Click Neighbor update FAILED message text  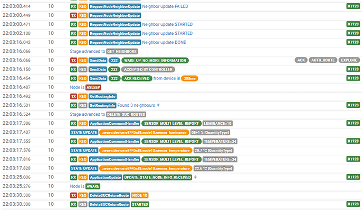tap(165, 6)
